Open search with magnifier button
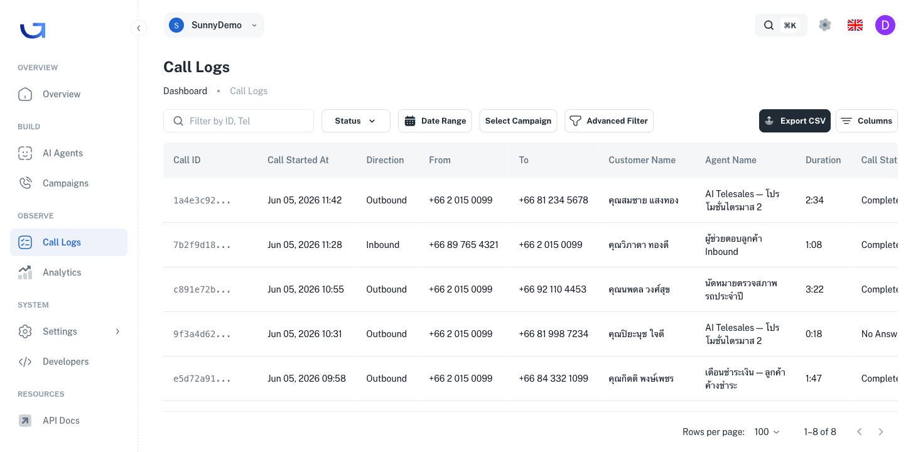 click(x=781, y=25)
